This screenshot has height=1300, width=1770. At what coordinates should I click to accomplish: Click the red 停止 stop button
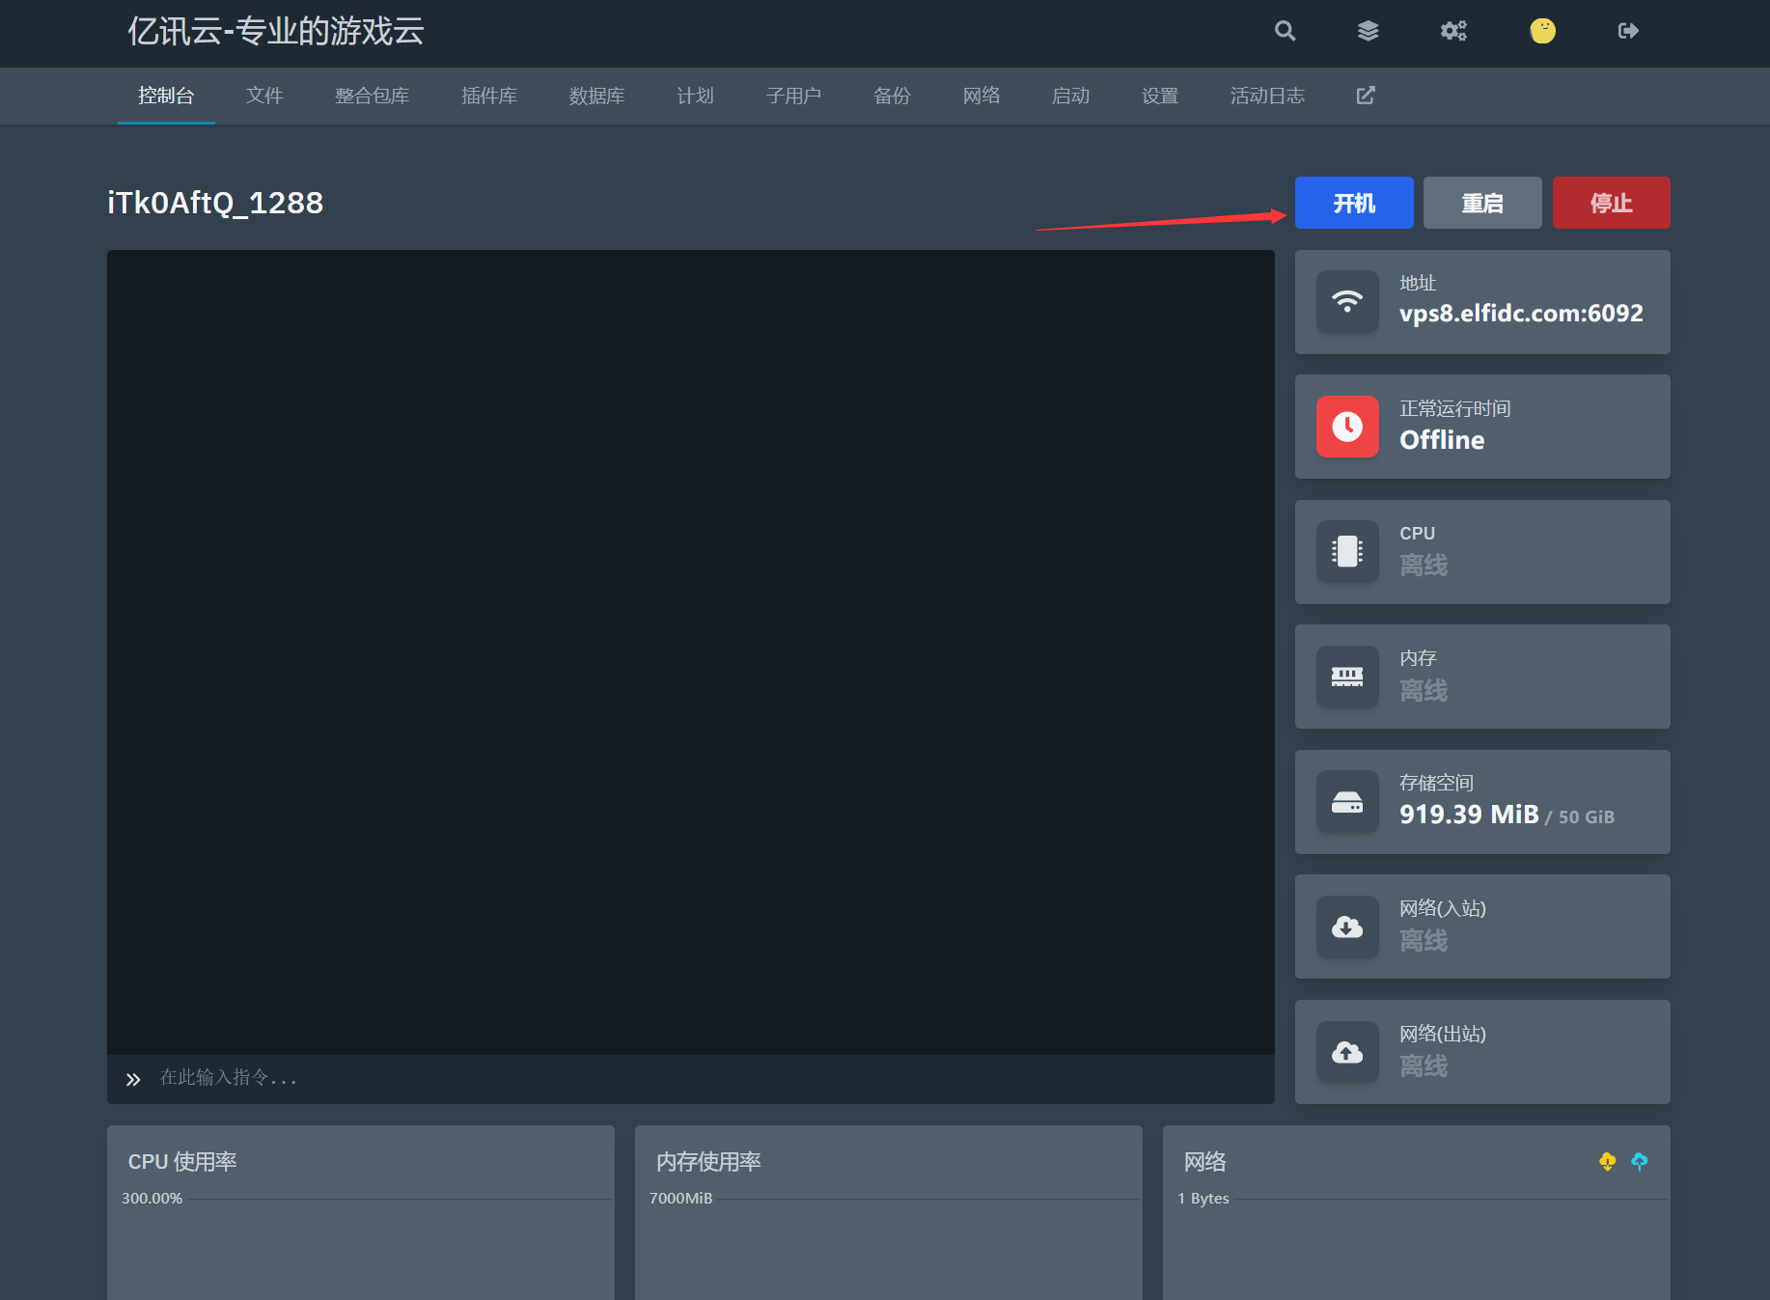click(1612, 203)
